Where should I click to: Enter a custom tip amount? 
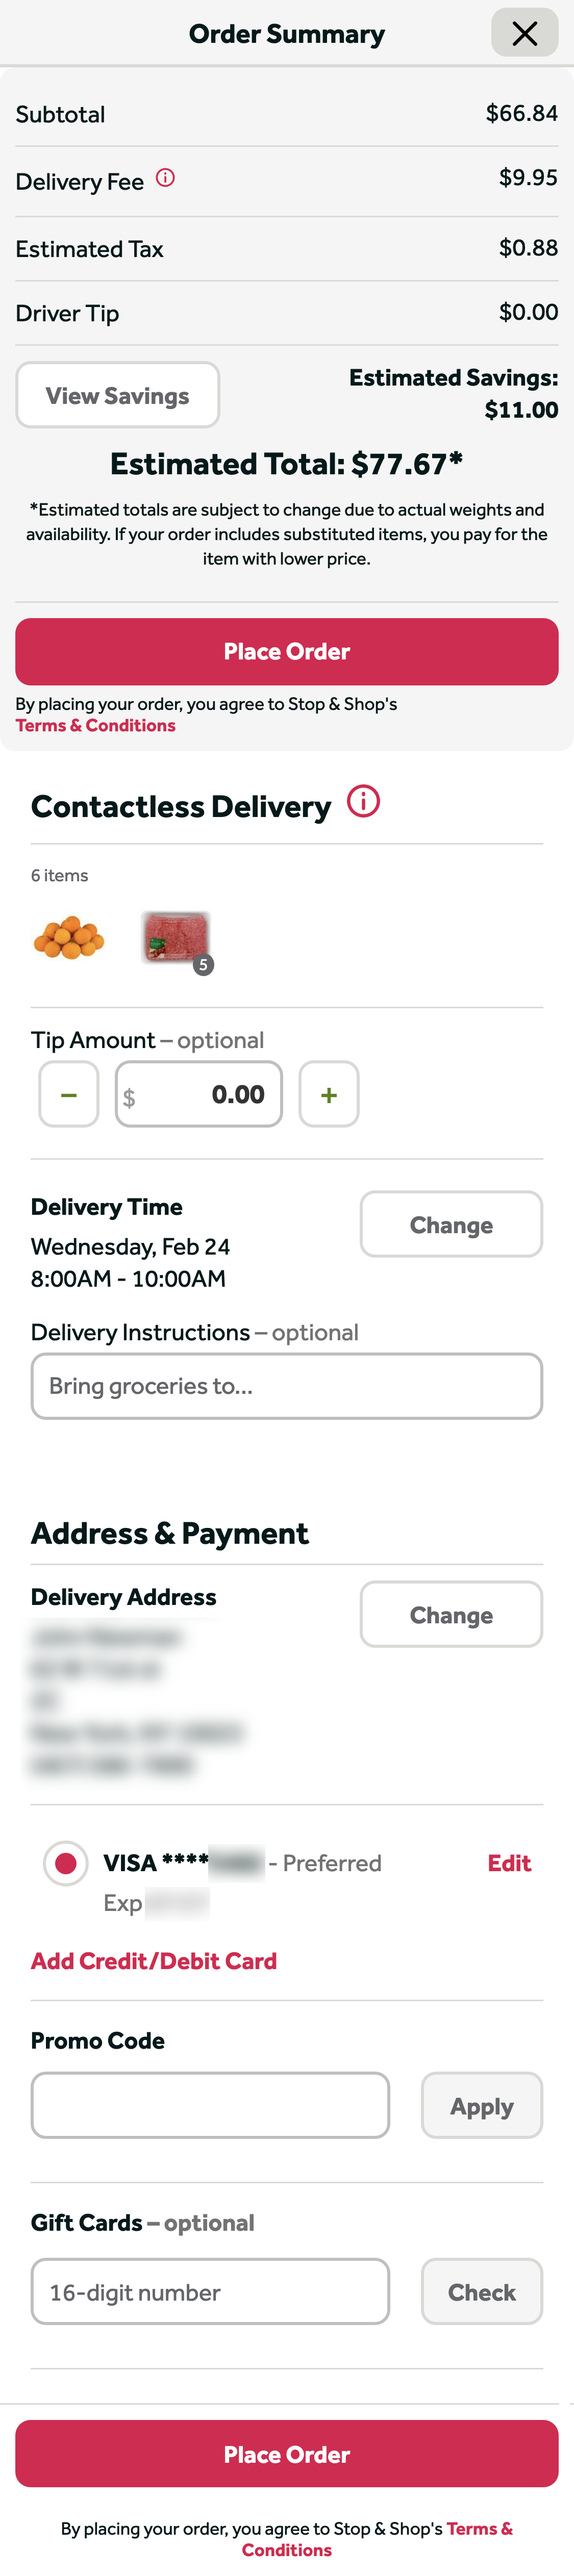198,1094
